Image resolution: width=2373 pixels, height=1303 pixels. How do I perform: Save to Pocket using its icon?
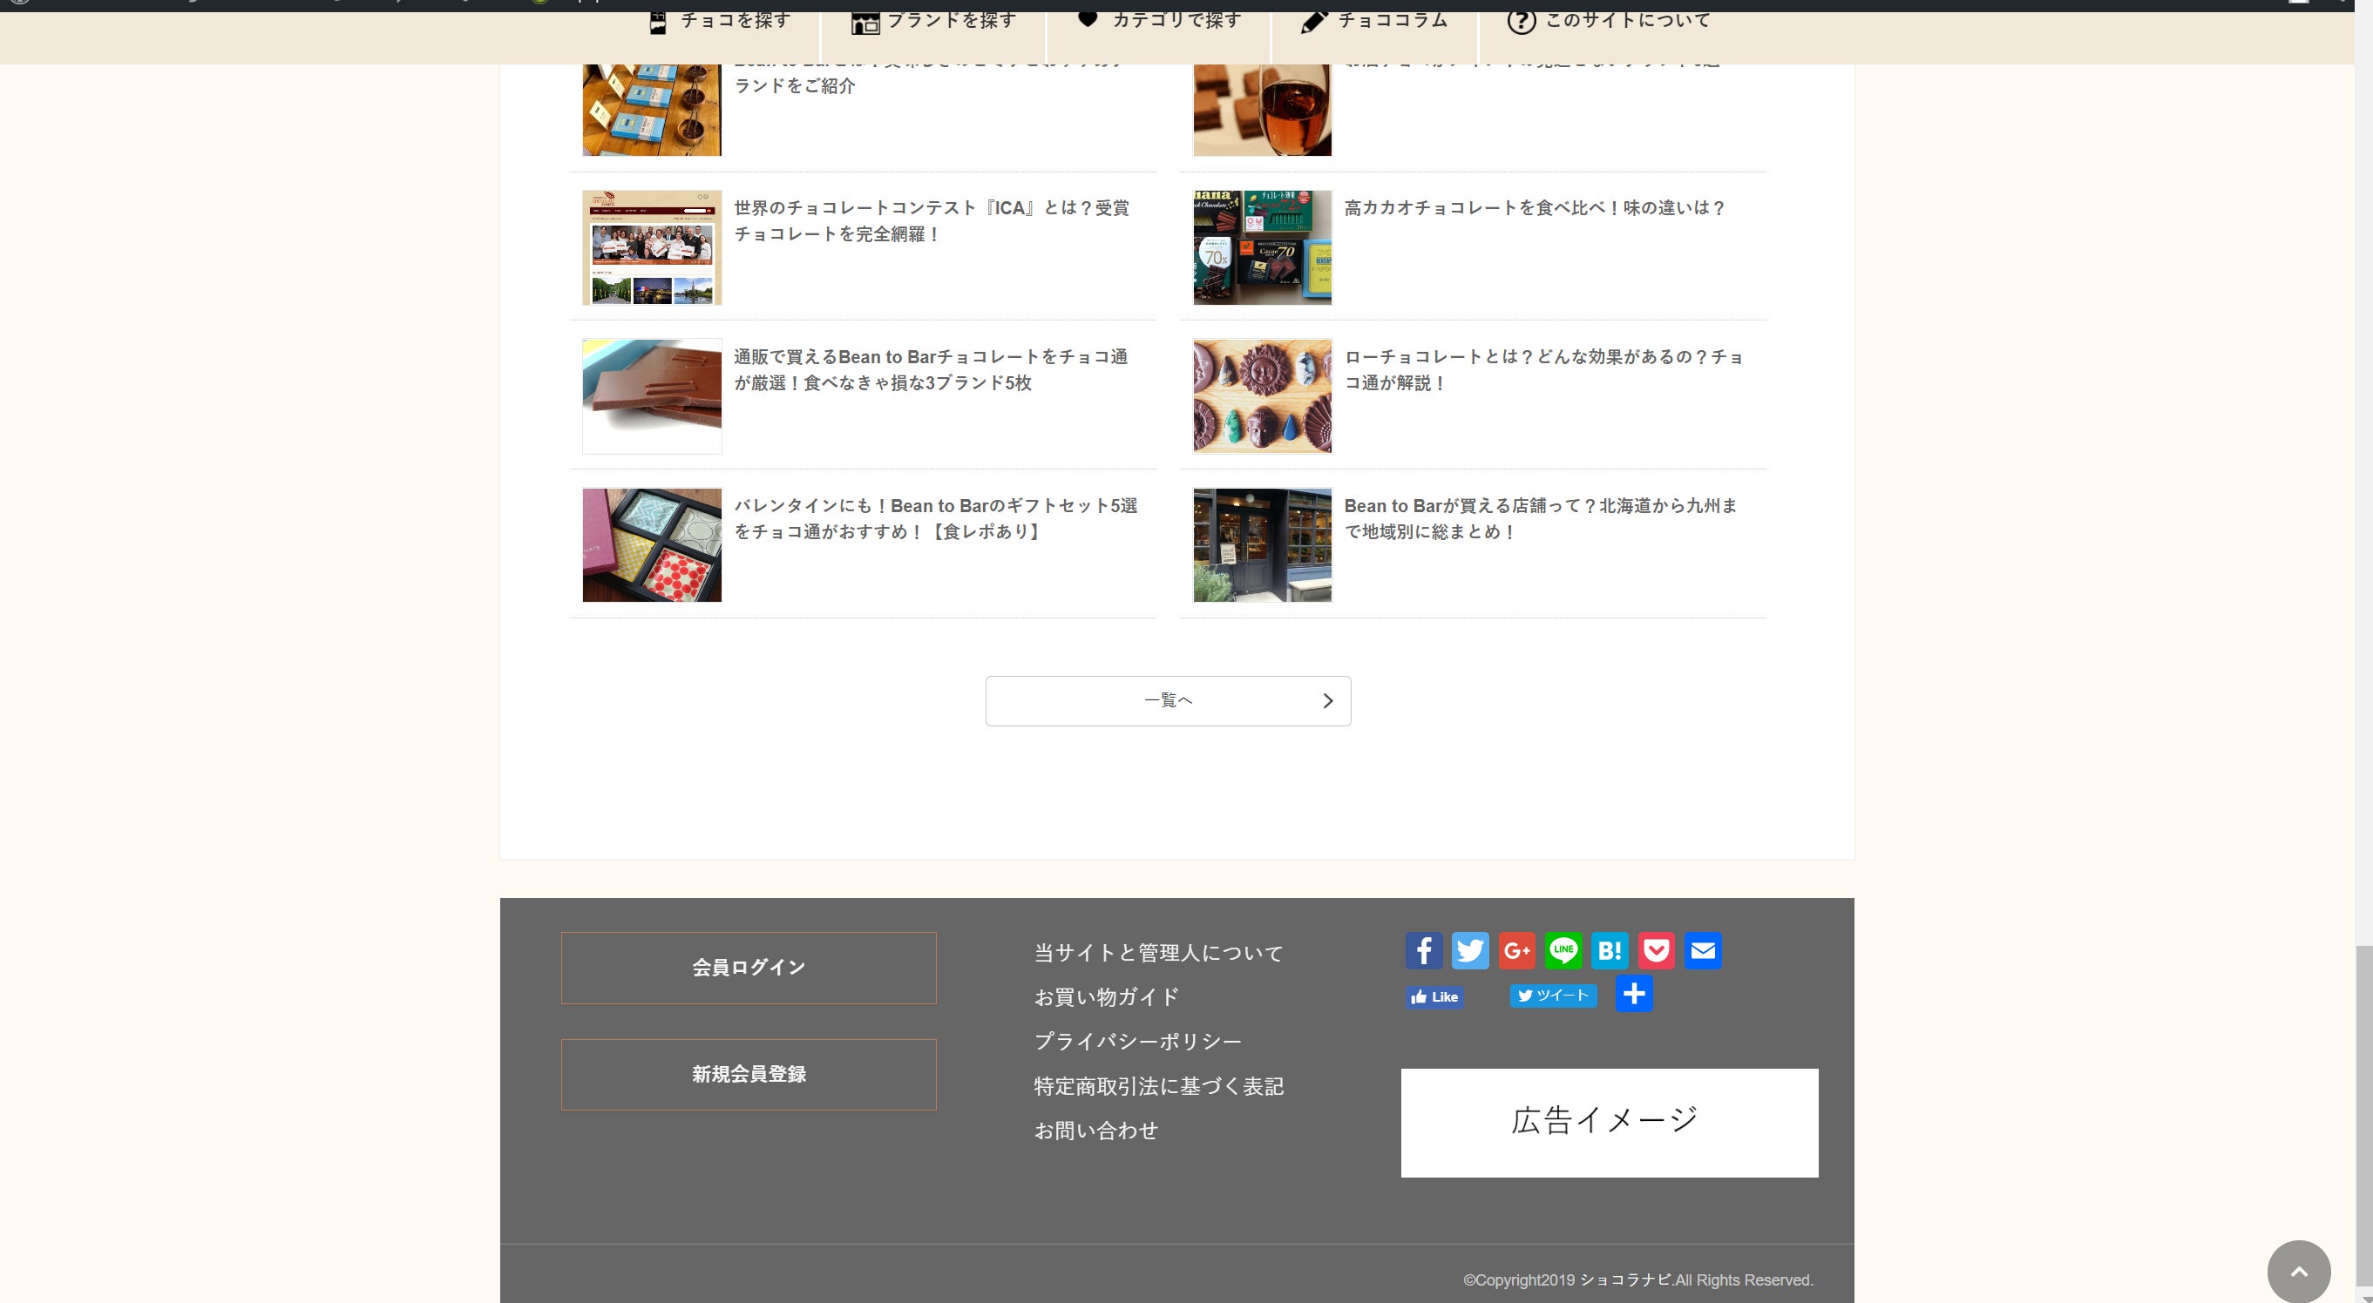[1656, 950]
